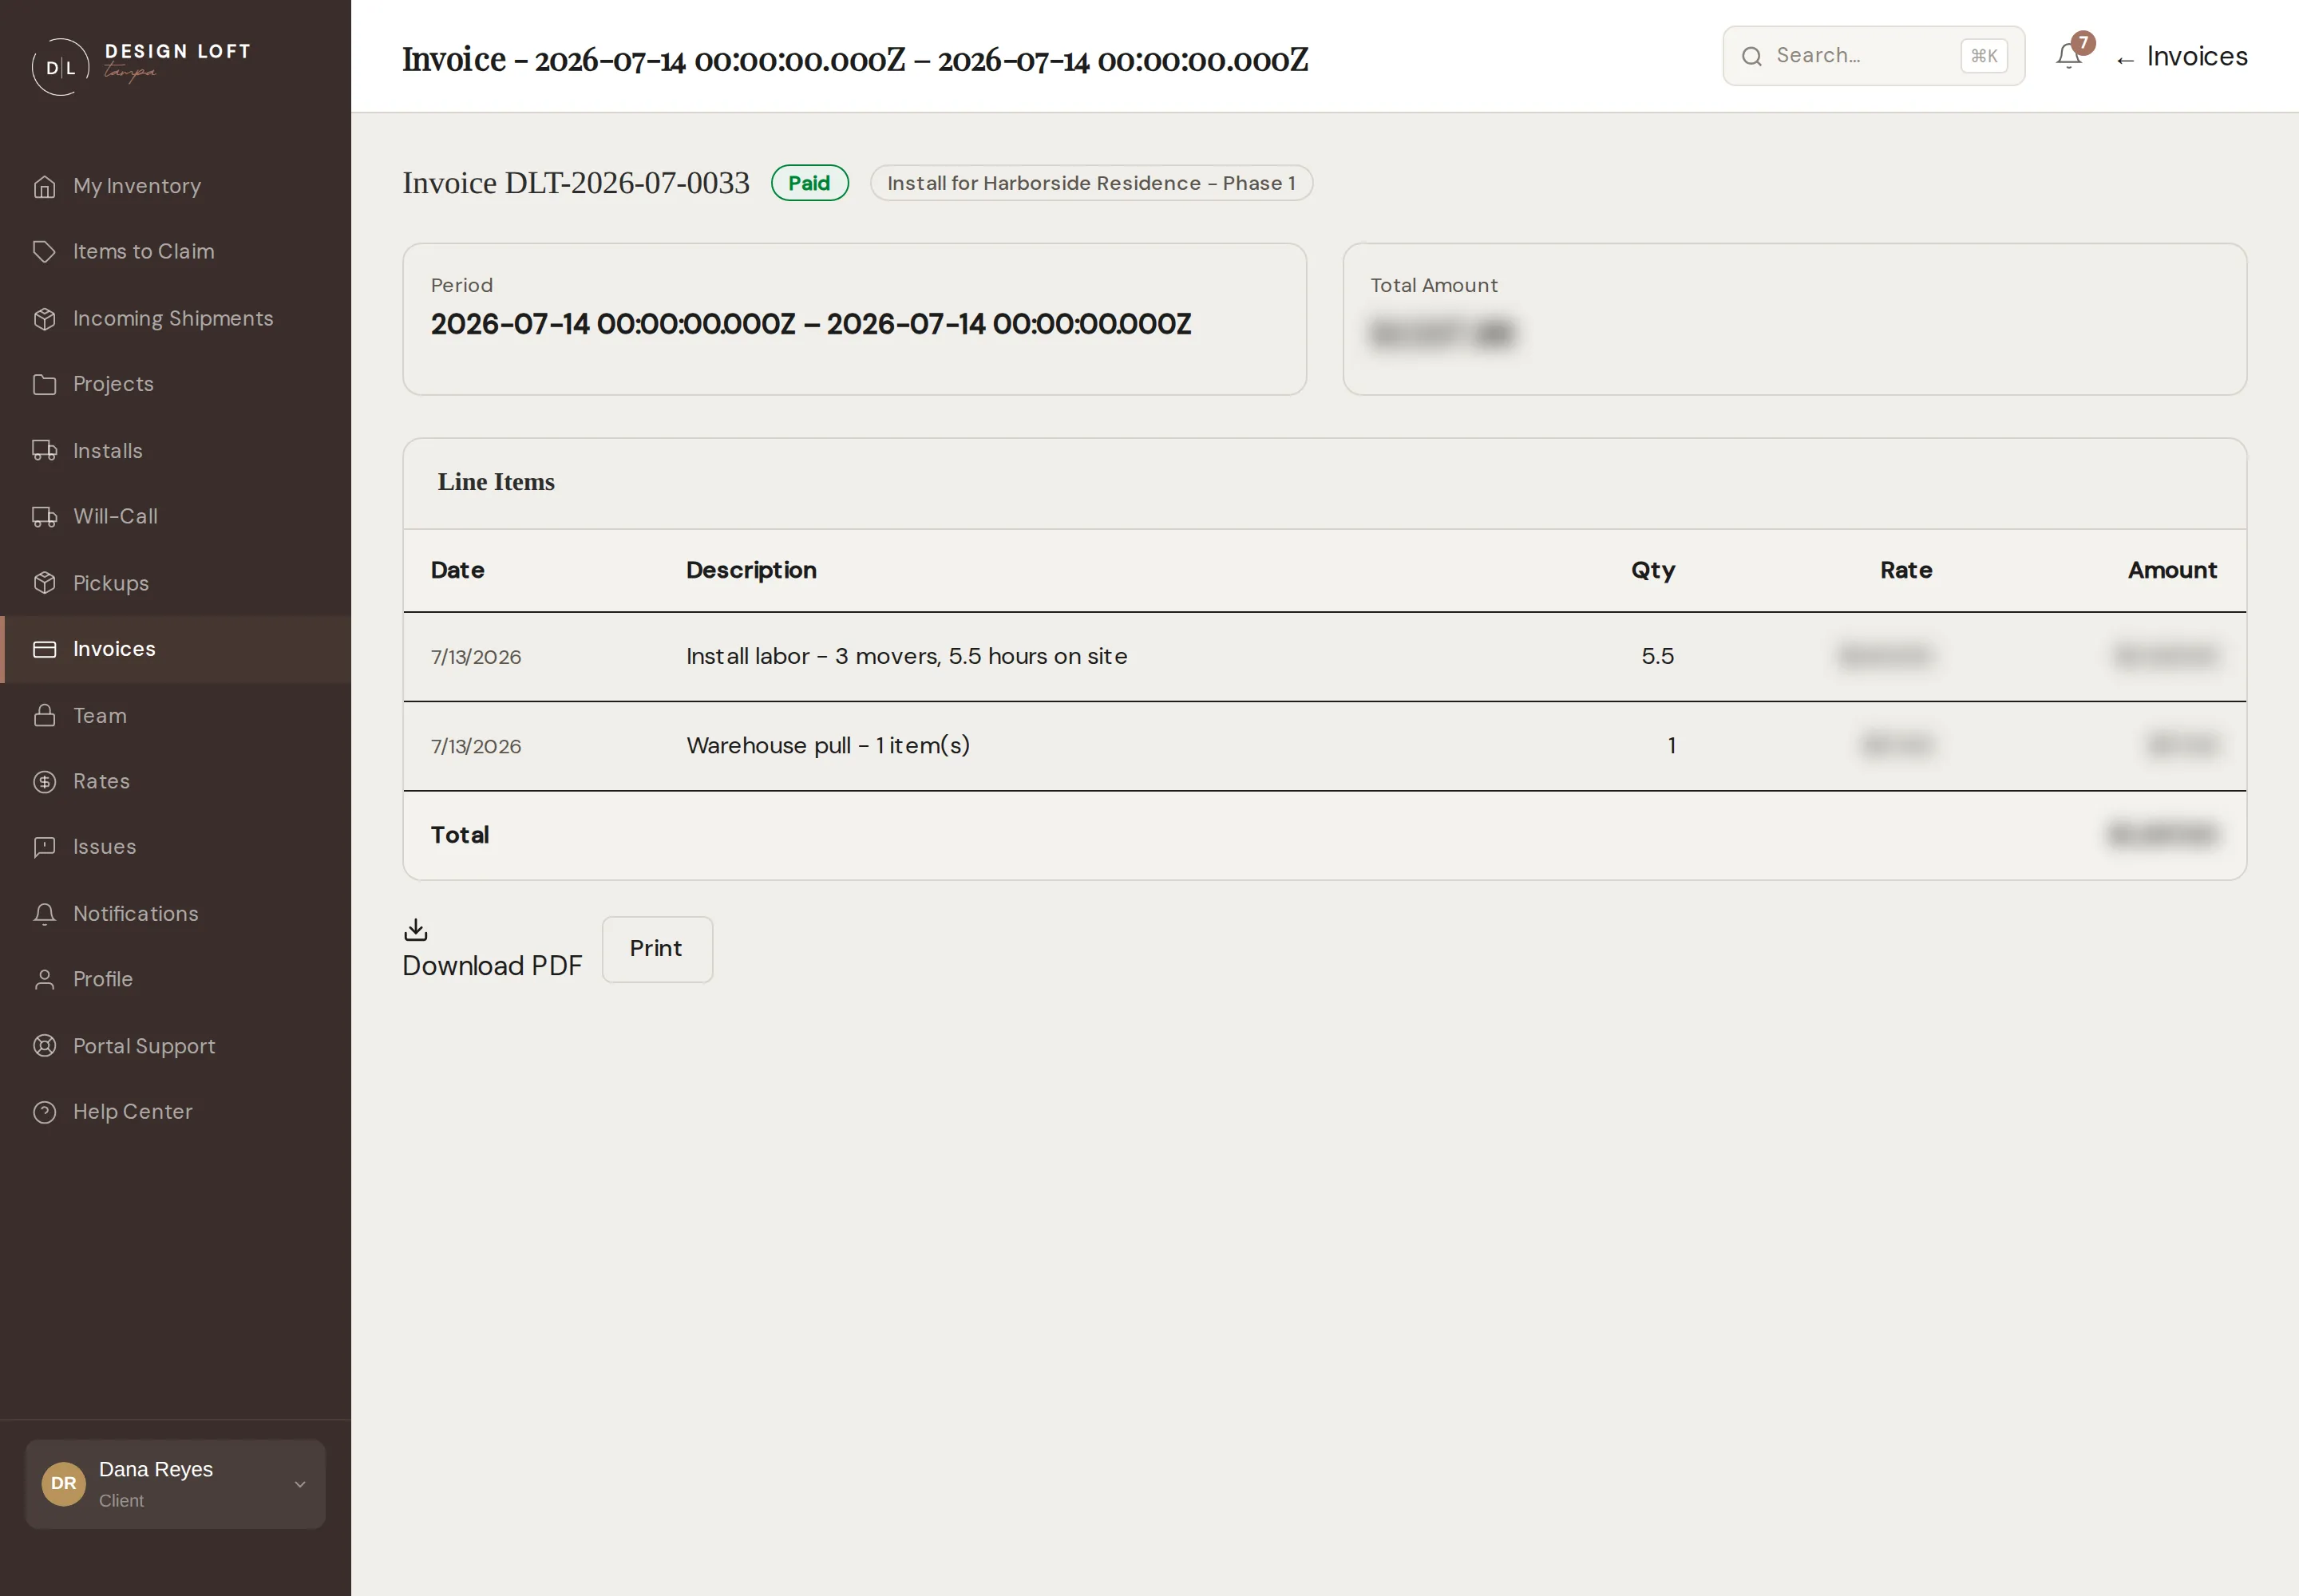Click the Print button

(x=657, y=949)
